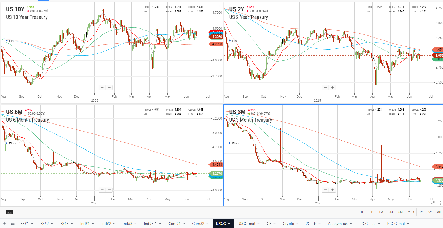Add a new workspace tab with plus icon

4,223
